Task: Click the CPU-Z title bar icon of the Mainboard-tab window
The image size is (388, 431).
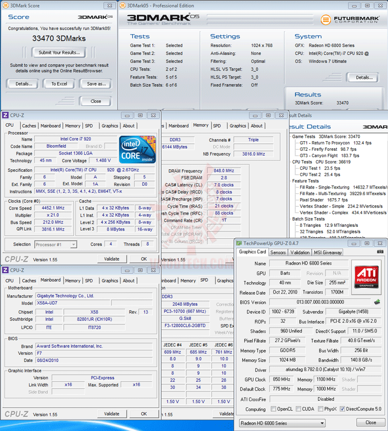Action: [x=5, y=270]
